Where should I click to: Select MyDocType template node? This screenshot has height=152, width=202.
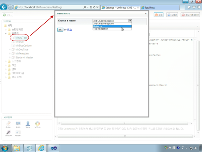tap(22, 49)
